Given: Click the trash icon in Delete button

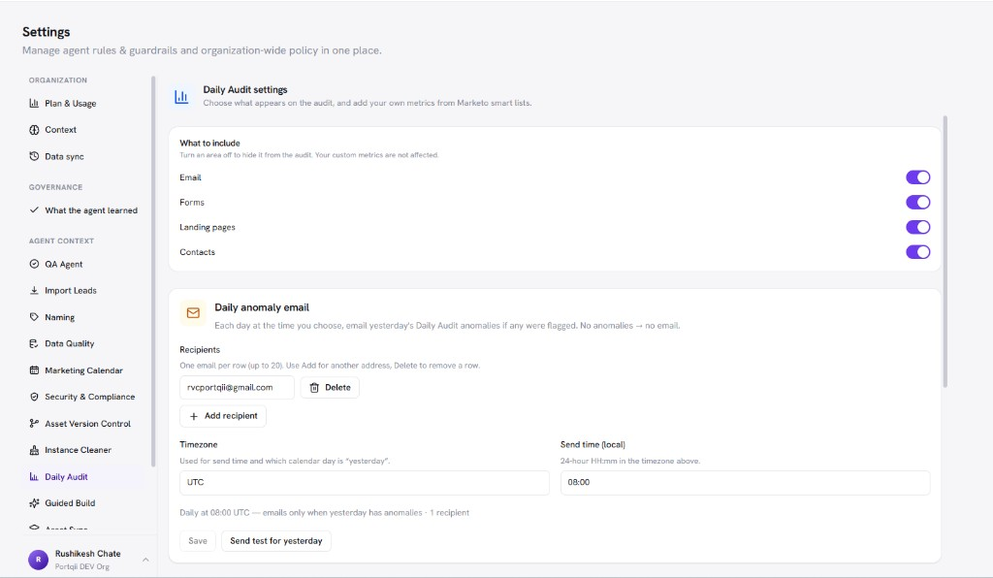Looking at the screenshot, I should (x=314, y=388).
